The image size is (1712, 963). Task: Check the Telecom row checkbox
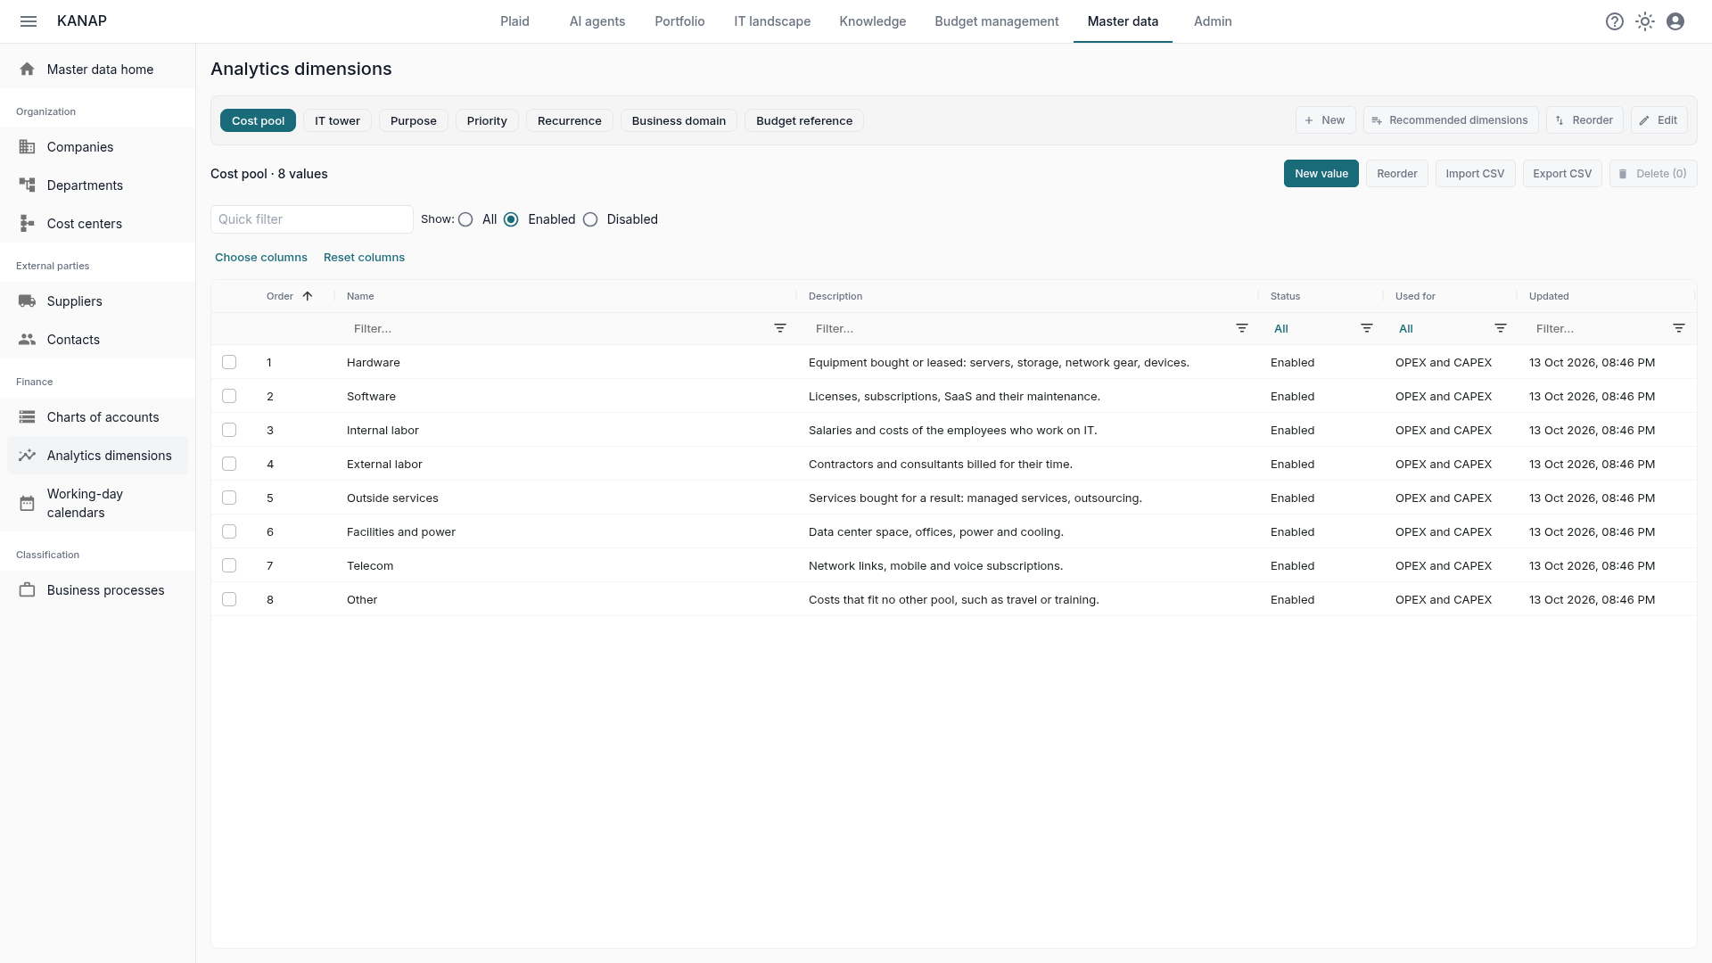click(229, 565)
